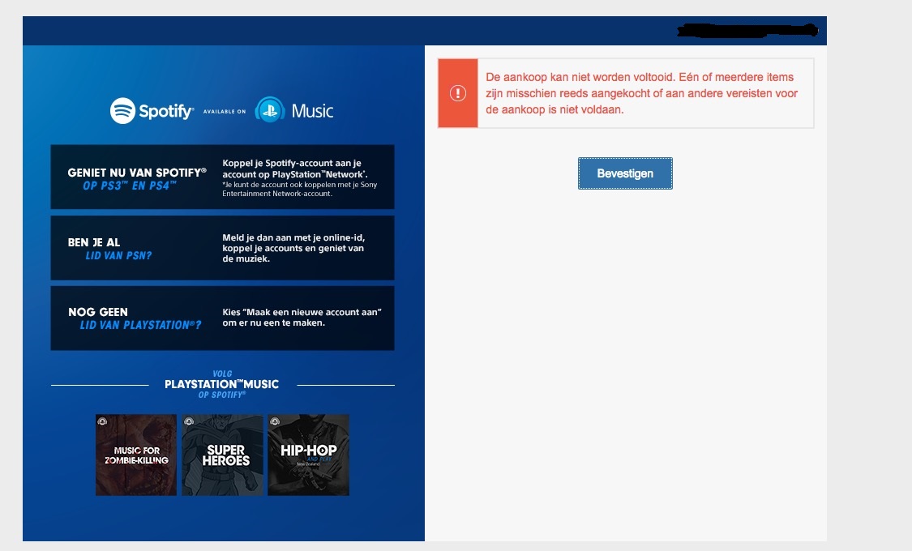
Task: Select 'Nog geen lid van PlayStation?' heading
Action: tap(135, 318)
